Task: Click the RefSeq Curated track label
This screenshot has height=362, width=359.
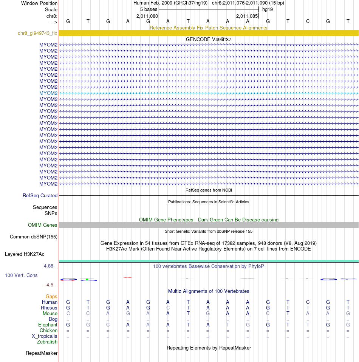Action: coord(40,195)
